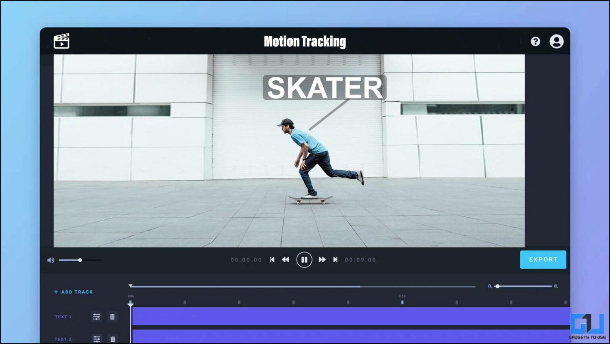Fast forward the video
Screen dimensions: 610x344
pyautogui.click(x=322, y=259)
